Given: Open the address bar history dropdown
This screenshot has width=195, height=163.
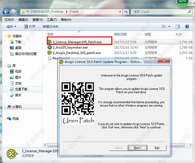Looking at the screenshot, I should tap(120, 12).
